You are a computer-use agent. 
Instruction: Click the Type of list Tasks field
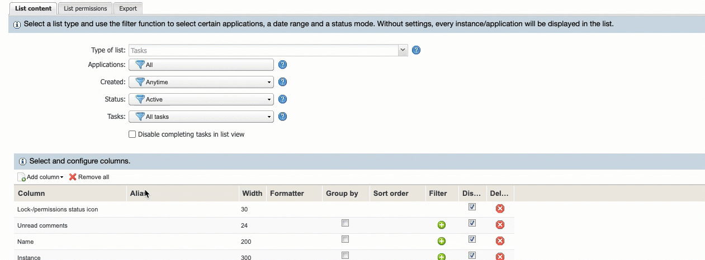pyautogui.click(x=263, y=50)
